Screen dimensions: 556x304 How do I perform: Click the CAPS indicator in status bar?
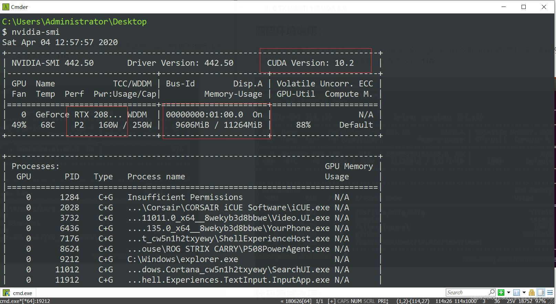[x=343, y=301]
